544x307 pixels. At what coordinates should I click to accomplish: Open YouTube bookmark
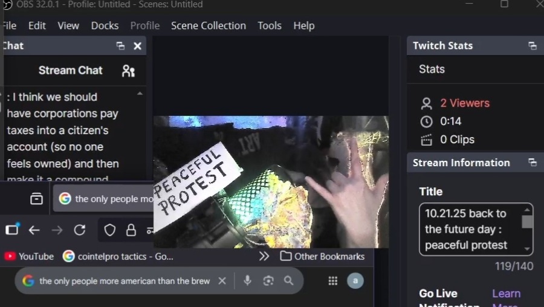(x=29, y=256)
